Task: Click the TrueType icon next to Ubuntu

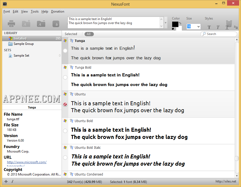Action: click(71, 94)
